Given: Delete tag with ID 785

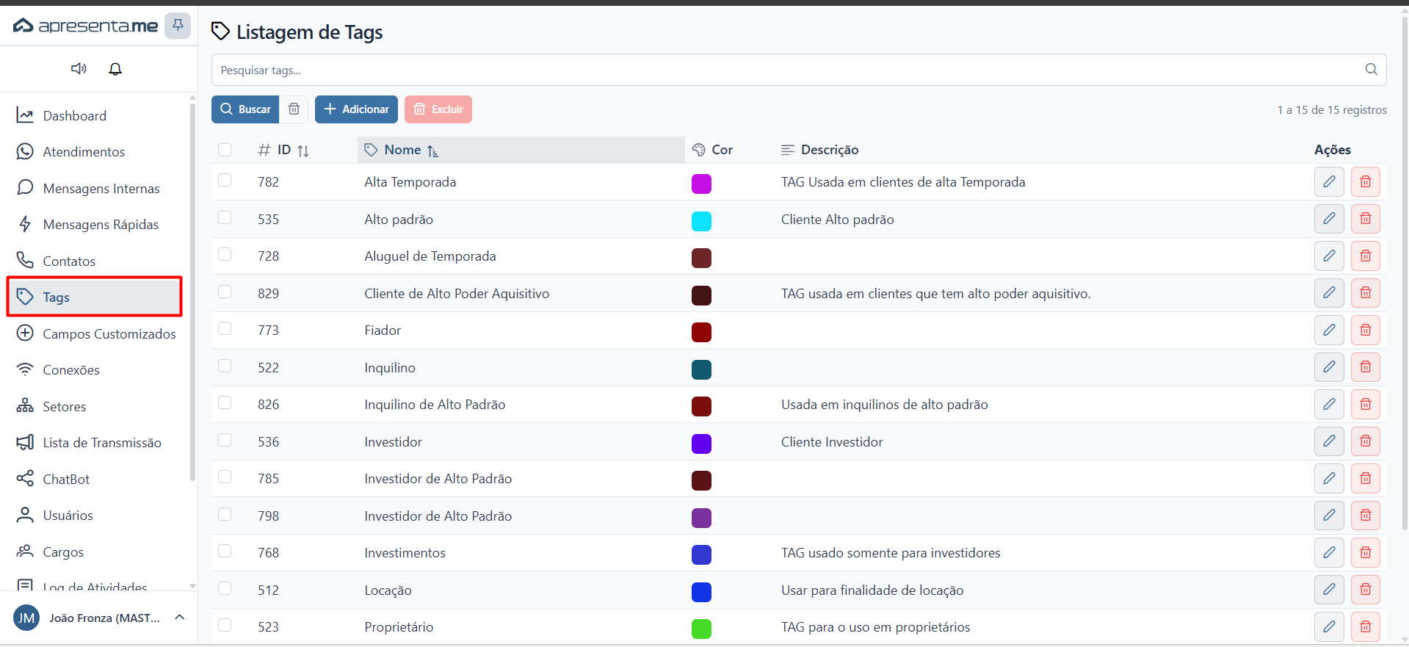Looking at the screenshot, I should click(1366, 478).
